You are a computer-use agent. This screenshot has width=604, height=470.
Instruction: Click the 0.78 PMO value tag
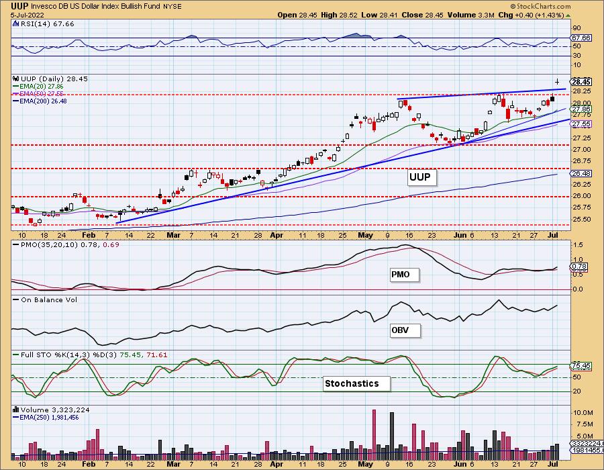580,267
